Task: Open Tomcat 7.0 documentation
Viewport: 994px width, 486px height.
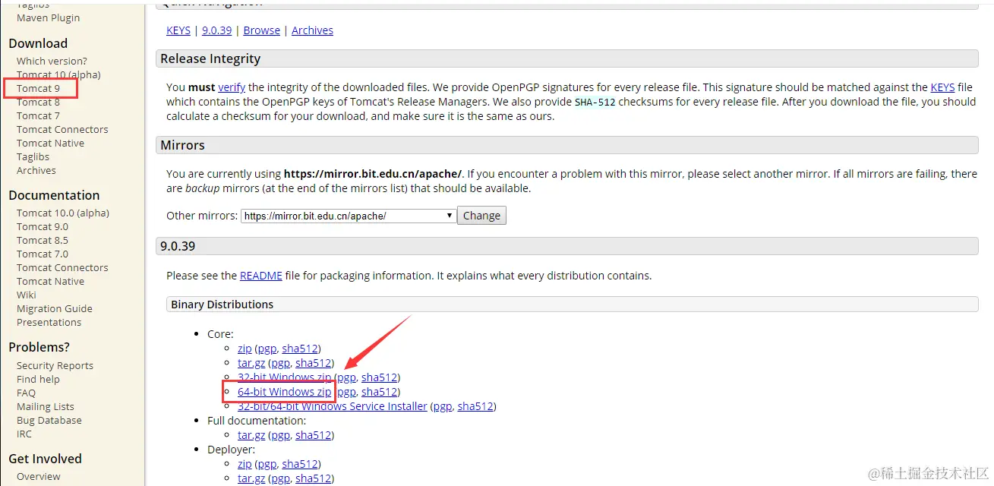Action: (43, 254)
